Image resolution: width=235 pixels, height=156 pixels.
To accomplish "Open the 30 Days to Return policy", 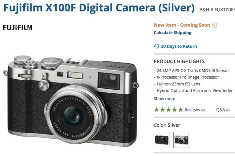I will [x=179, y=46].
